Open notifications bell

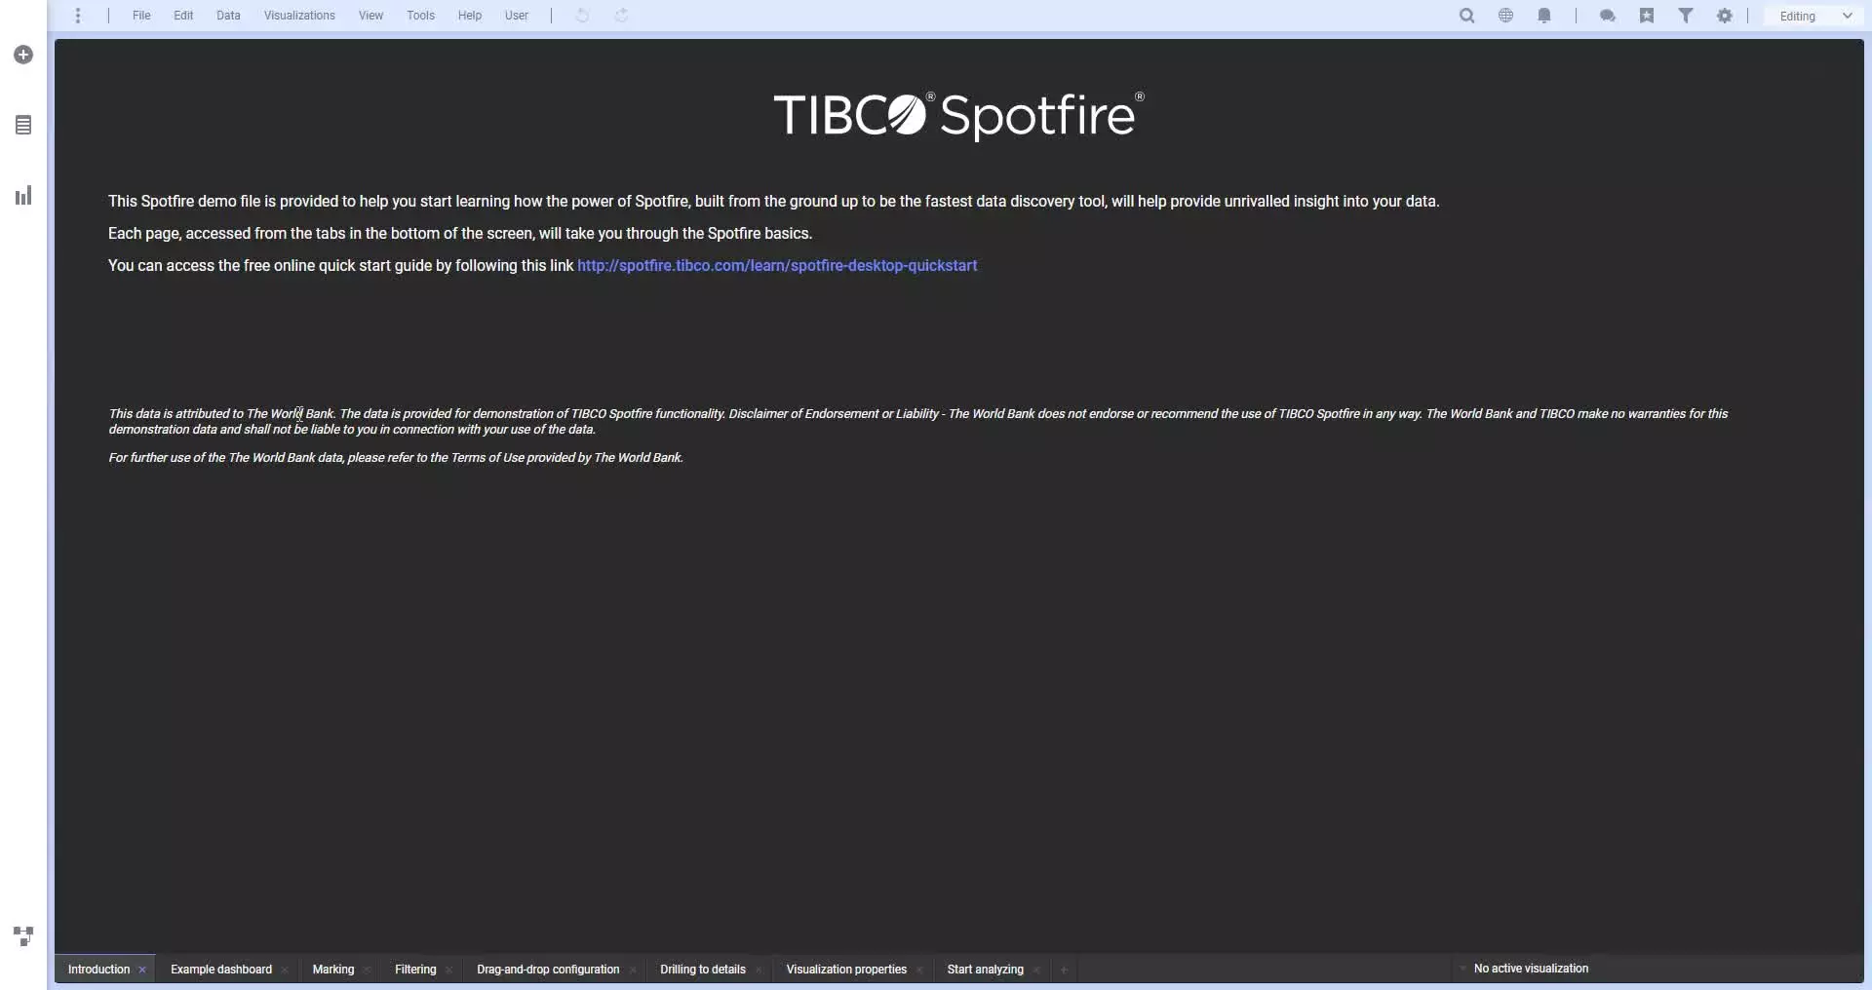click(1544, 16)
